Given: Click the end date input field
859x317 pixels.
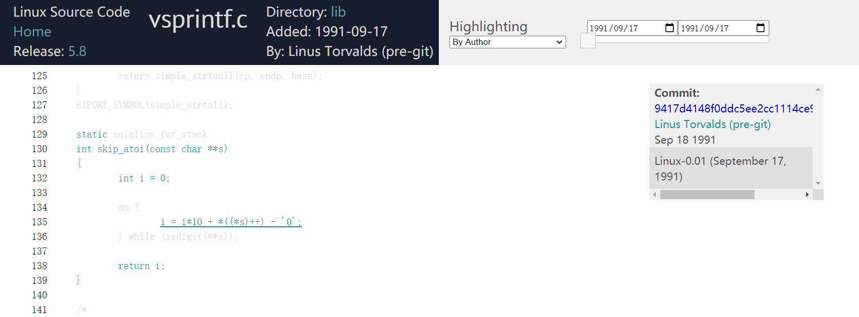Looking at the screenshot, I should pyautogui.click(x=715, y=28).
